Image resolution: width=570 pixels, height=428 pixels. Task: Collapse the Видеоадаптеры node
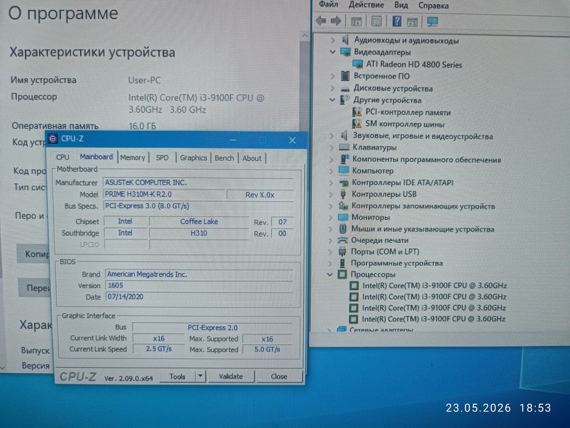[332, 52]
